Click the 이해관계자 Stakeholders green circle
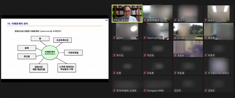This screenshot has height=98, width=235. 50,53
